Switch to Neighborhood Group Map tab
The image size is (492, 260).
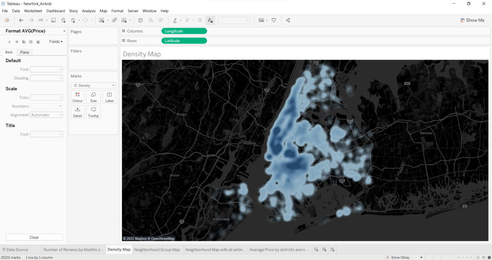pos(157,249)
